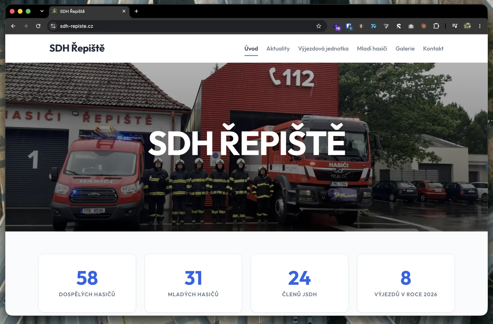Open the camera screenshot extension
493x324 pixels.
click(x=411, y=26)
